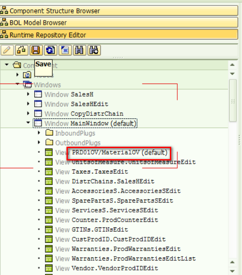
Task: Click the pencil edit mode icon
Action: [7, 50]
